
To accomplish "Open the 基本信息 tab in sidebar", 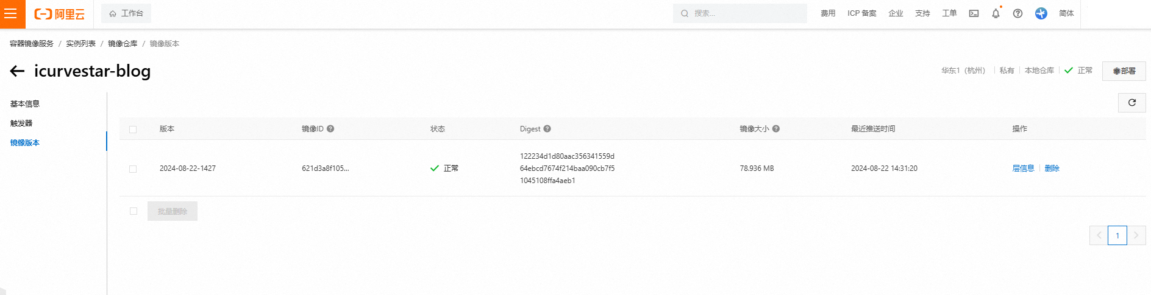I will pos(25,104).
